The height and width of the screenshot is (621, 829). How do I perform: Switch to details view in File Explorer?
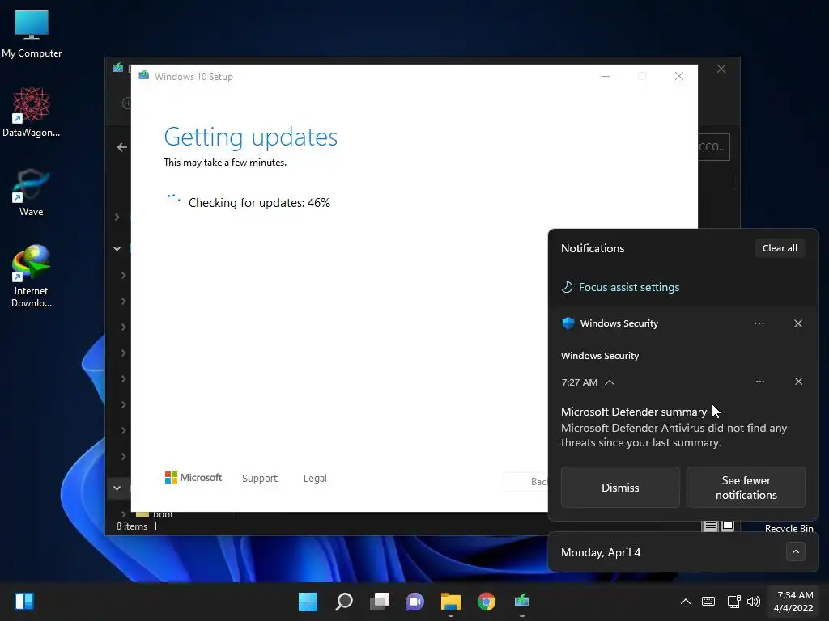click(x=711, y=526)
